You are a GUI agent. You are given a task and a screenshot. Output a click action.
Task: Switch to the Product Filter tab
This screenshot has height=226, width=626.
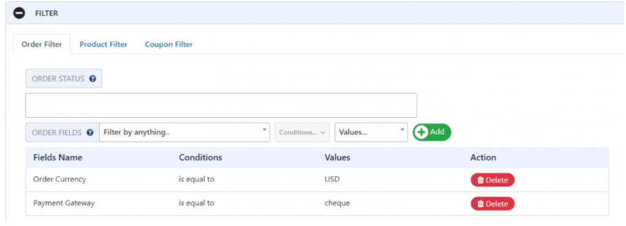[103, 44]
